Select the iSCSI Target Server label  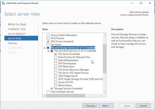pos(68,76)
